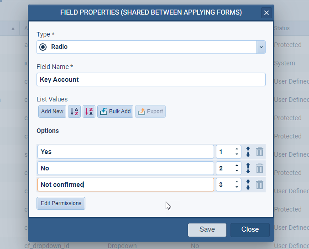This screenshot has width=309, height=249.
Task: Delete the Yes option row
Action: tap(260, 152)
